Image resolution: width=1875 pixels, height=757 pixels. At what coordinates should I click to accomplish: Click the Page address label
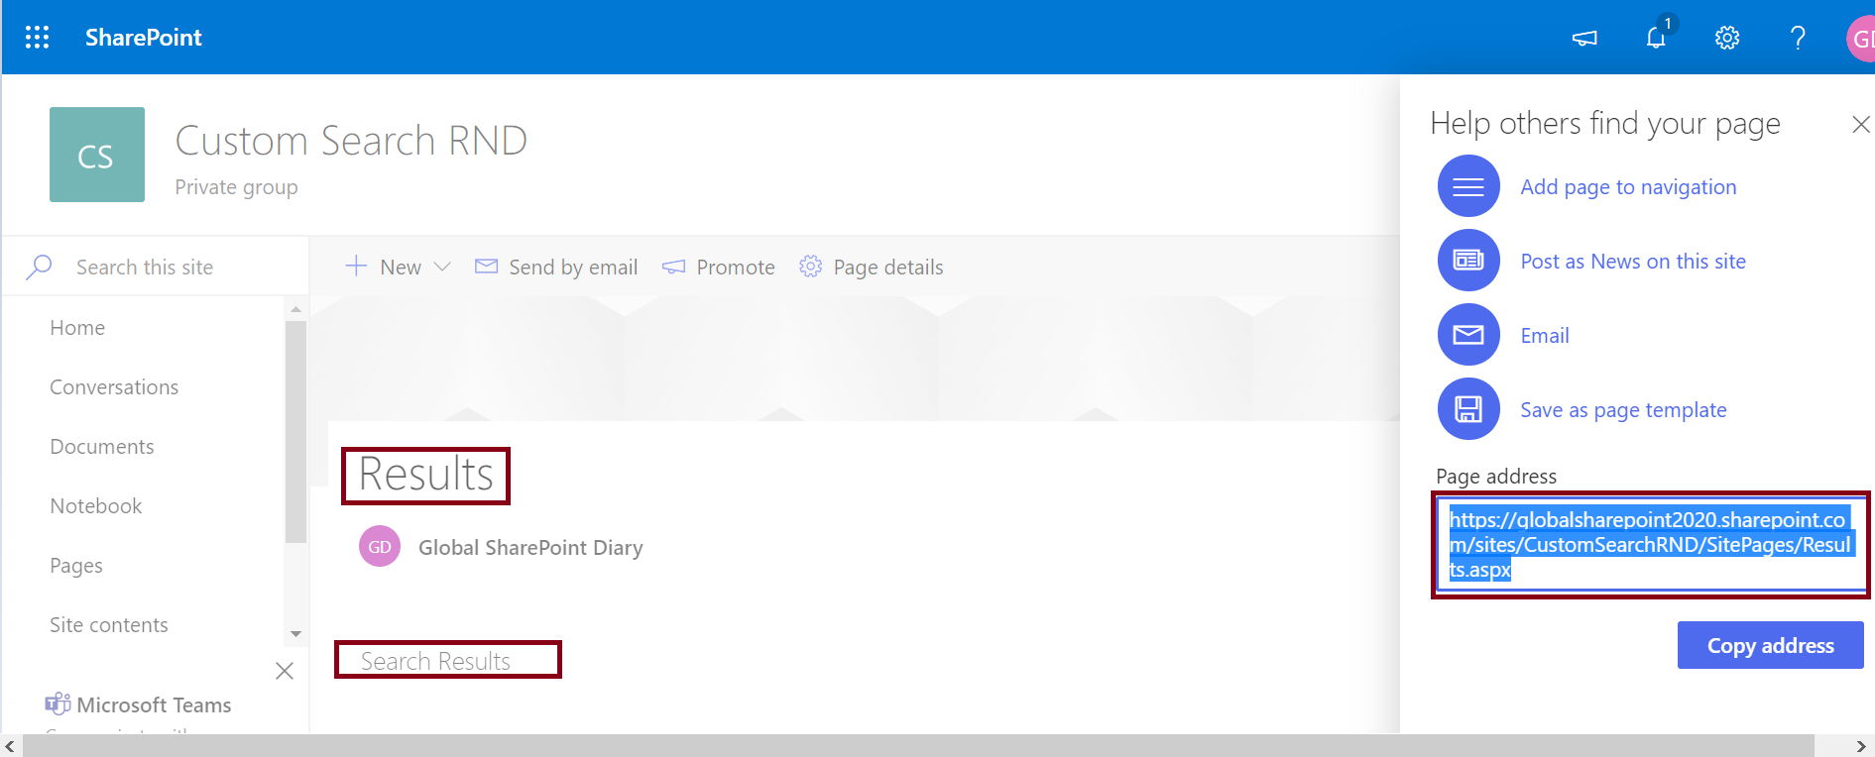(x=1496, y=477)
